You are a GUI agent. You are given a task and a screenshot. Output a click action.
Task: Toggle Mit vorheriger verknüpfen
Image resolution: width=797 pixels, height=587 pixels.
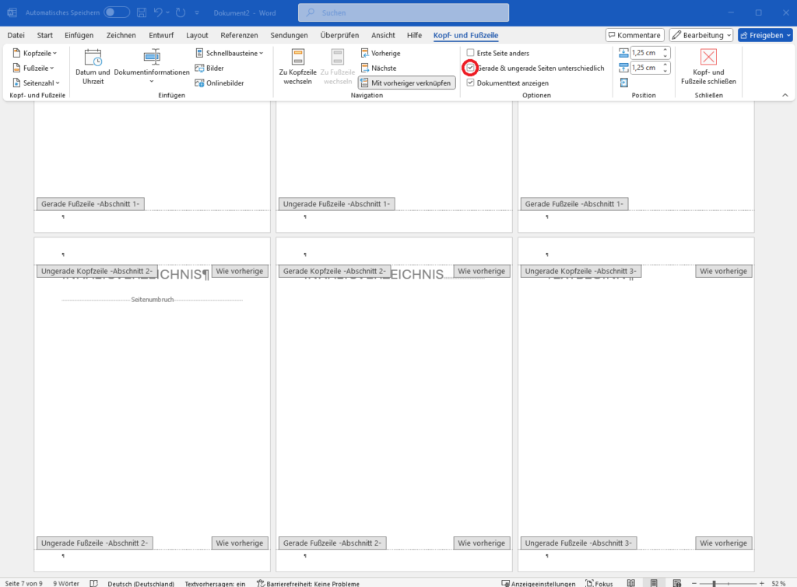[x=406, y=83]
